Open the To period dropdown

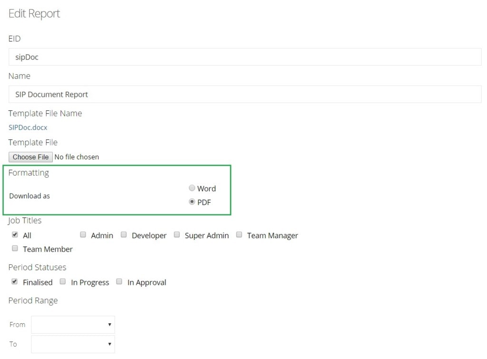coord(73,344)
